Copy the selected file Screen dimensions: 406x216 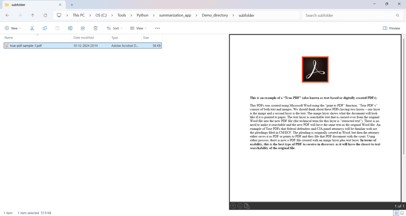tap(45, 28)
